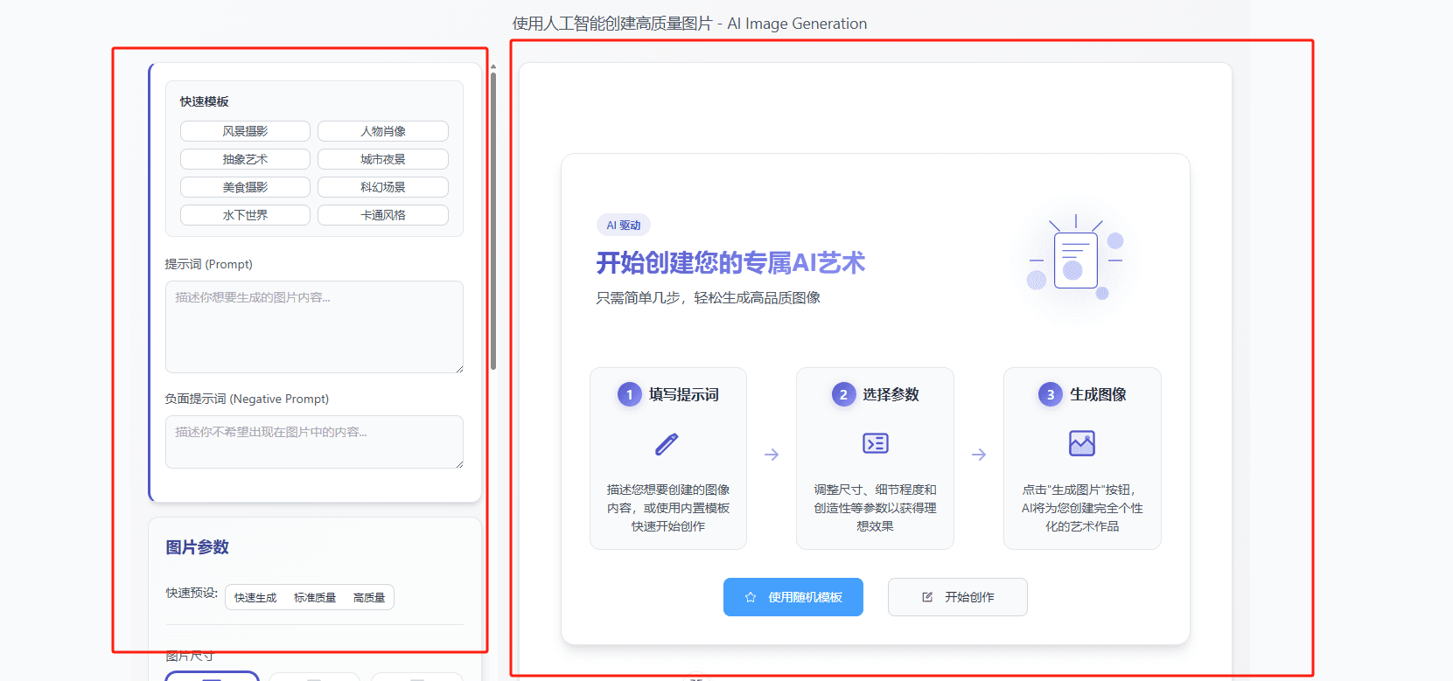Focus the 负面提示词 (Negative Prompt) text area

click(314, 441)
